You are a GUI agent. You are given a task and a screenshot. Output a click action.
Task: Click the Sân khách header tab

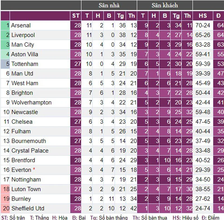point(165,5)
